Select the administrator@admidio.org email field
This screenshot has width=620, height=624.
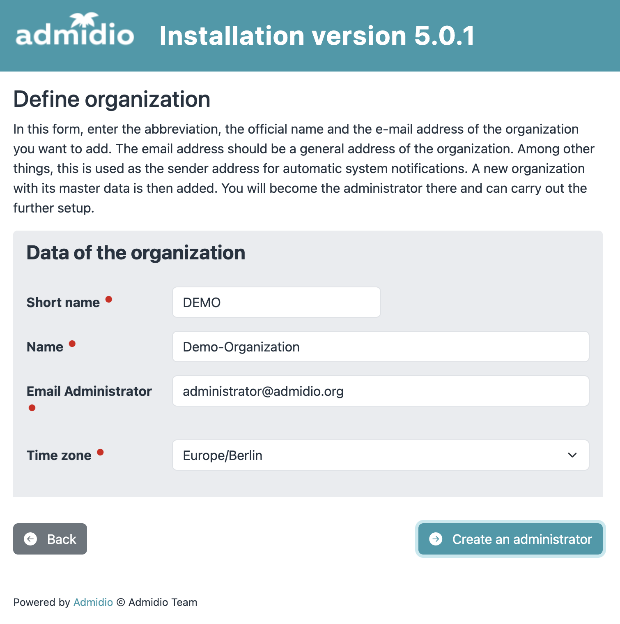pos(380,391)
